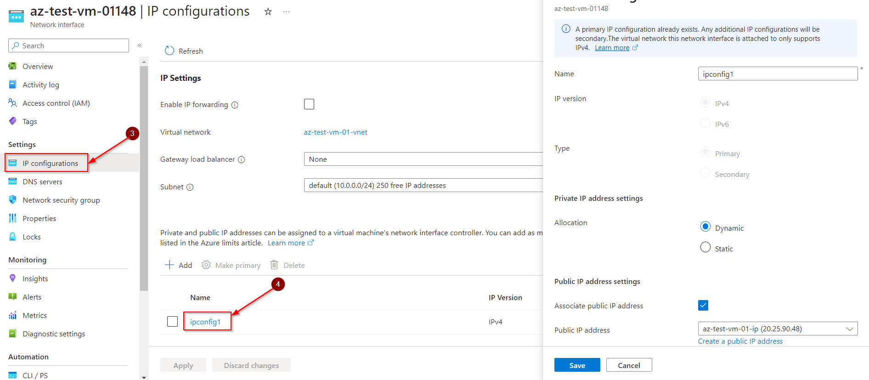The width and height of the screenshot is (869, 380).
Task: Click the network interface icon beside page title
Action: (x=16, y=17)
